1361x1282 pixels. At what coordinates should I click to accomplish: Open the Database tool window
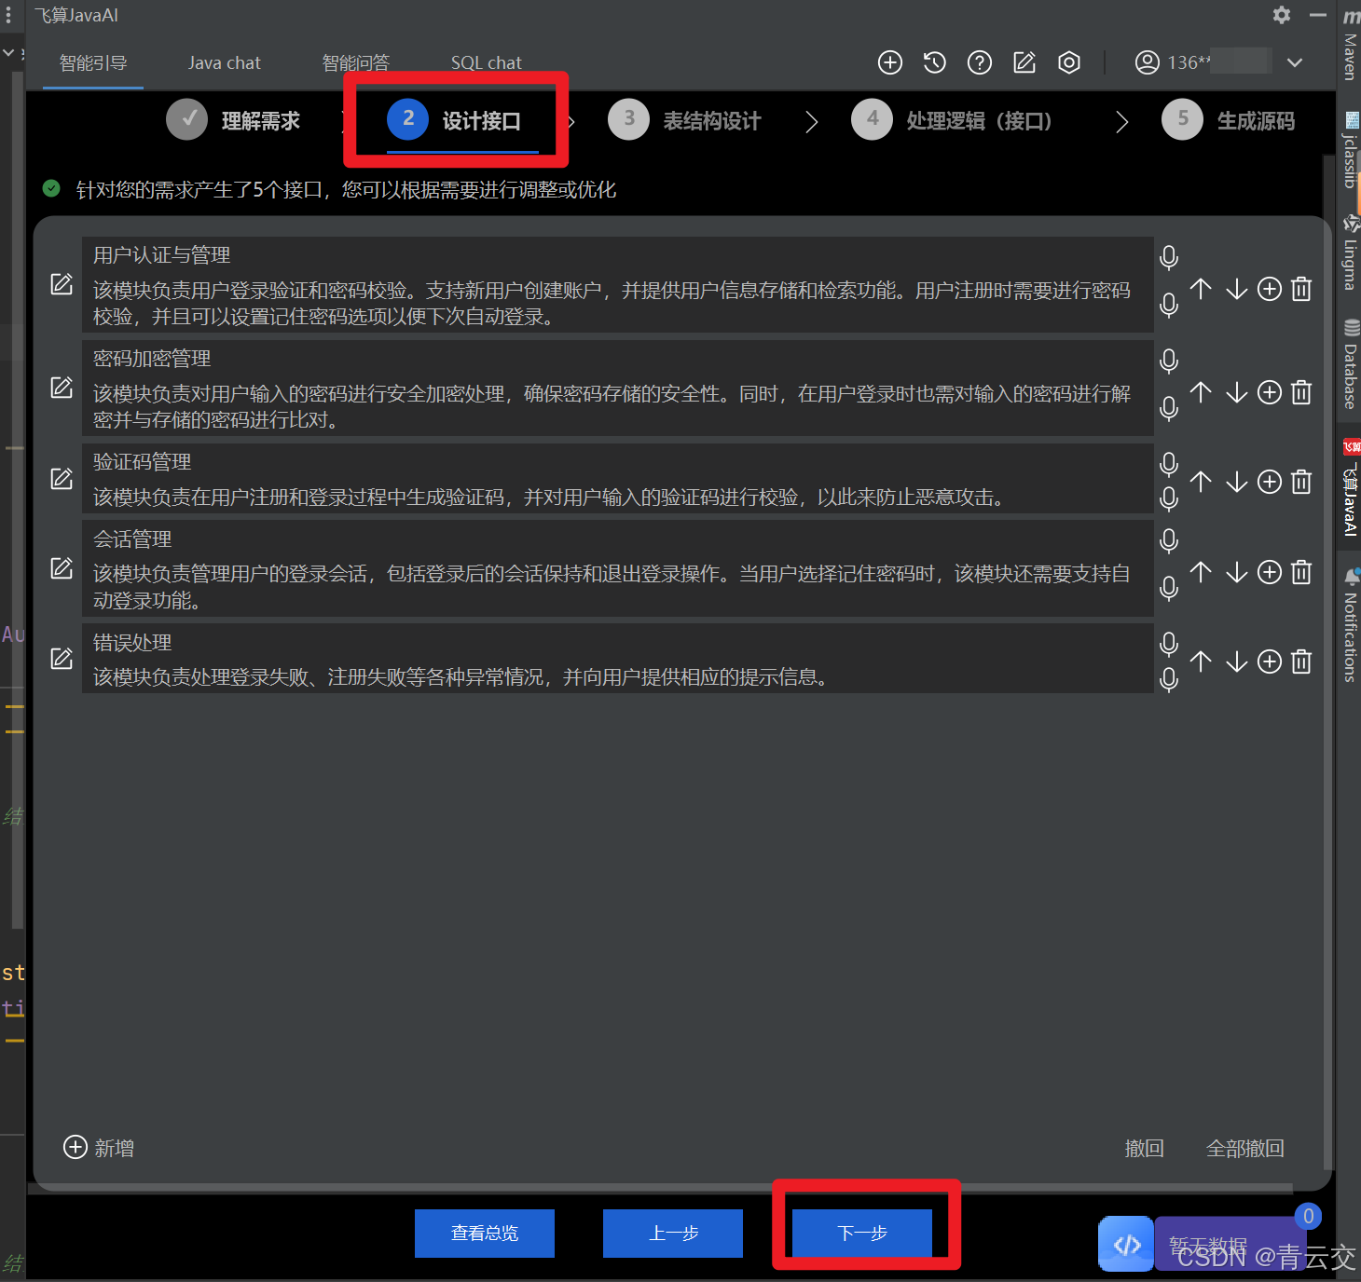(x=1350, y=364)
